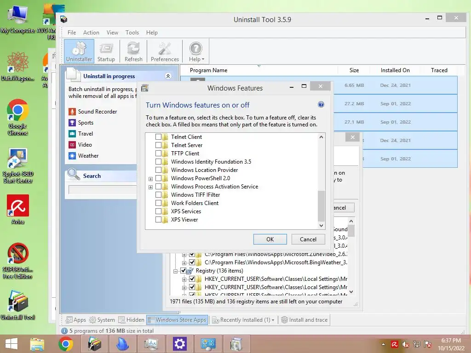Open the View menu
471x353 pixels.
click(112, 33)
